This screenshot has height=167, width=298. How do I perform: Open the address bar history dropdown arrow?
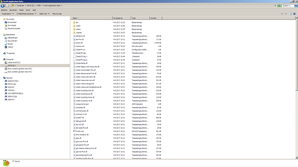(x=275, y=6)
